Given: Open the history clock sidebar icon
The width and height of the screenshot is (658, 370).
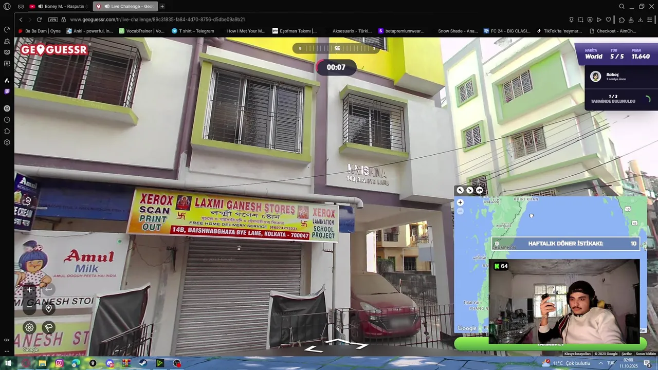Looking at the screenshot, I should [7, 120].
